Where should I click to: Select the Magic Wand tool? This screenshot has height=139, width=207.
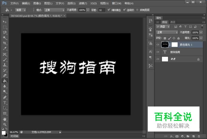click(x=5, y=38)
